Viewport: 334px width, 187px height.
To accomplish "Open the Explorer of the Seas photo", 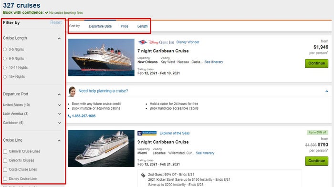I will point(101,148).
